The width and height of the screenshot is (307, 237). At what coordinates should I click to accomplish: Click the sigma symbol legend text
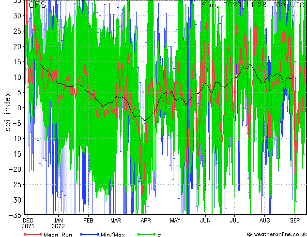coord(159,235)
